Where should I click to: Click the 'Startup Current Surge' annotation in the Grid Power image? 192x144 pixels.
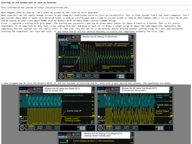(x=112, y=44)
